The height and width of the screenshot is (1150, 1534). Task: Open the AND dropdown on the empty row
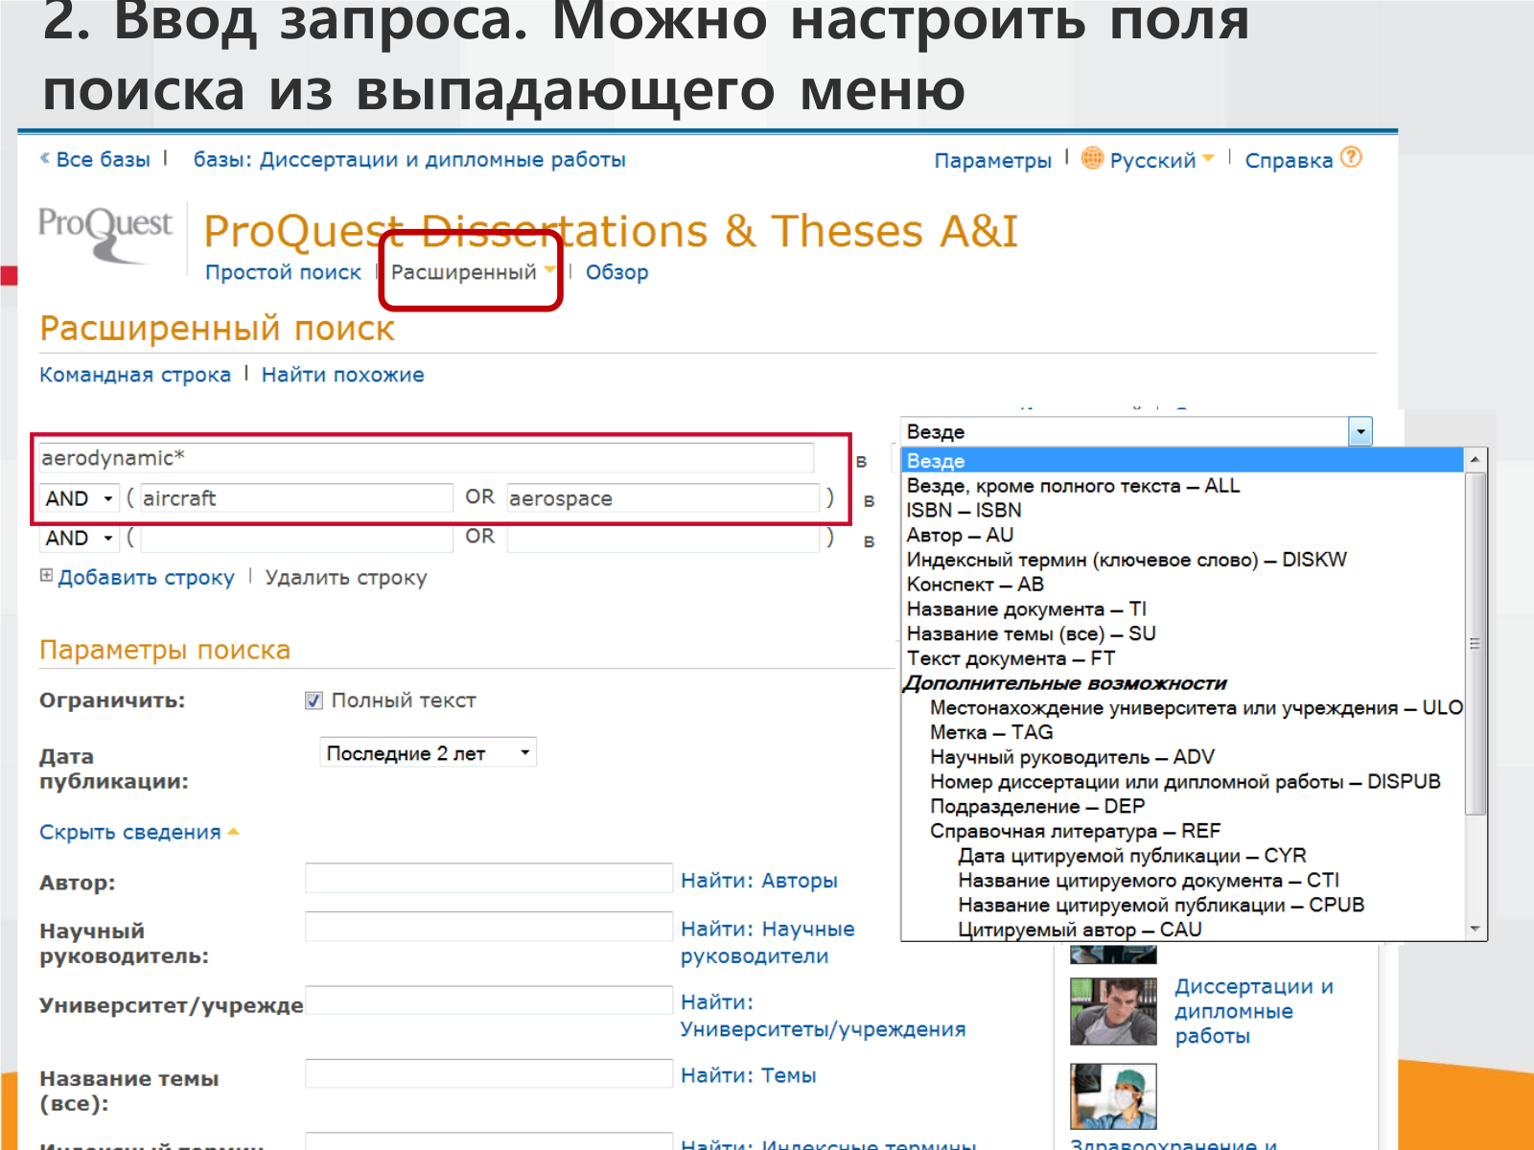pos(80,538)
